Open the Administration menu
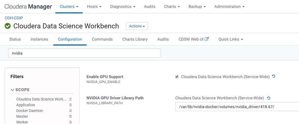 (x=229, y=7)
